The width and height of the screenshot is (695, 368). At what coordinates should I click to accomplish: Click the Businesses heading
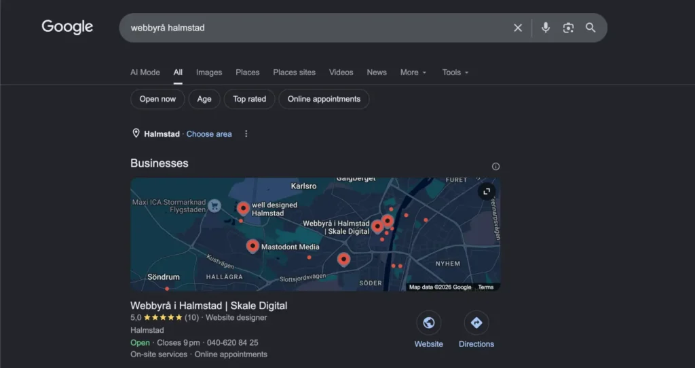pos(159,163)
